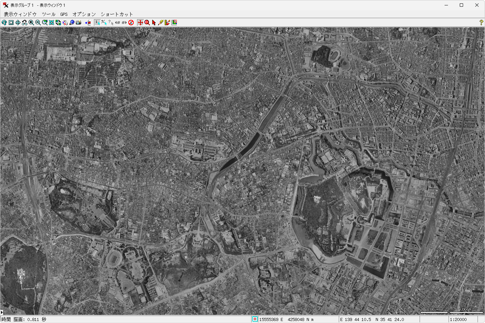Click the yellow help question mark icon
Viewport: 485px width, 323px height.
[x=481, y=23]
